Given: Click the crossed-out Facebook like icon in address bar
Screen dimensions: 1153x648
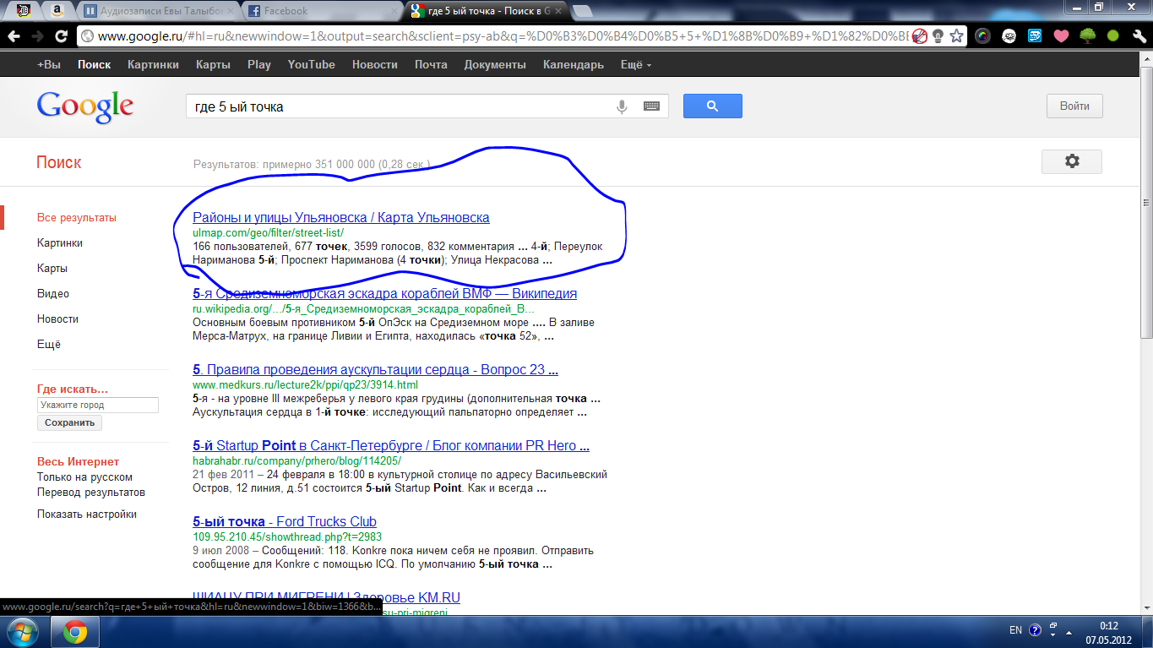Looking at the screenshot, I should click(920, 36).
